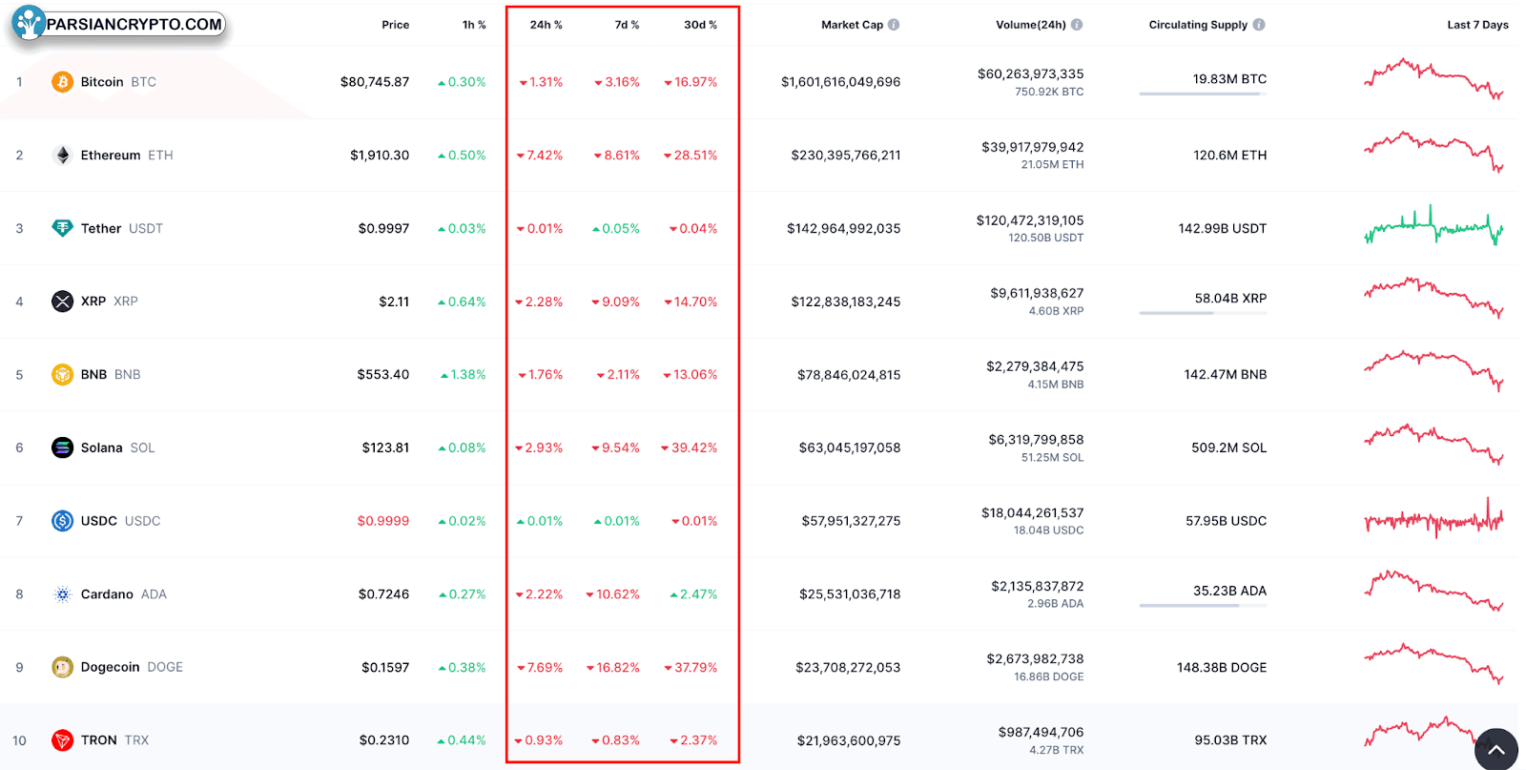This screenshot has width=1526, height=770.
Task: Sort by the 1h % column header
Action: 474,25
